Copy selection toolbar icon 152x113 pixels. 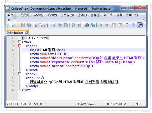click(60, 25)
